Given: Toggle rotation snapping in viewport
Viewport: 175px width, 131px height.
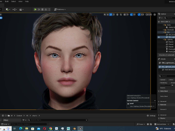Looking at the screenshot, I should tap(131, 15).
